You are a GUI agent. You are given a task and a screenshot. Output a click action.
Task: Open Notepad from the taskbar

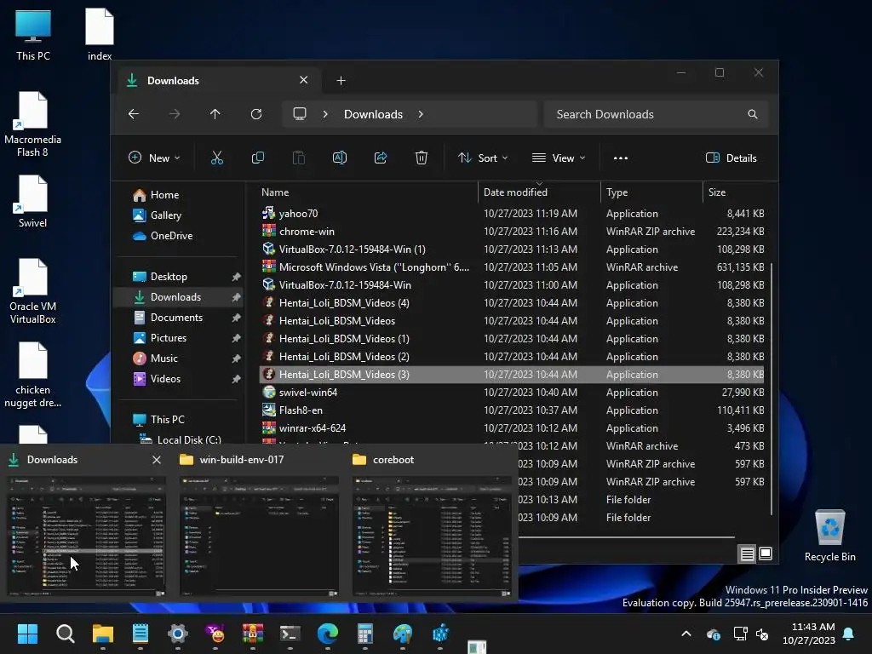tap(141, 634)
